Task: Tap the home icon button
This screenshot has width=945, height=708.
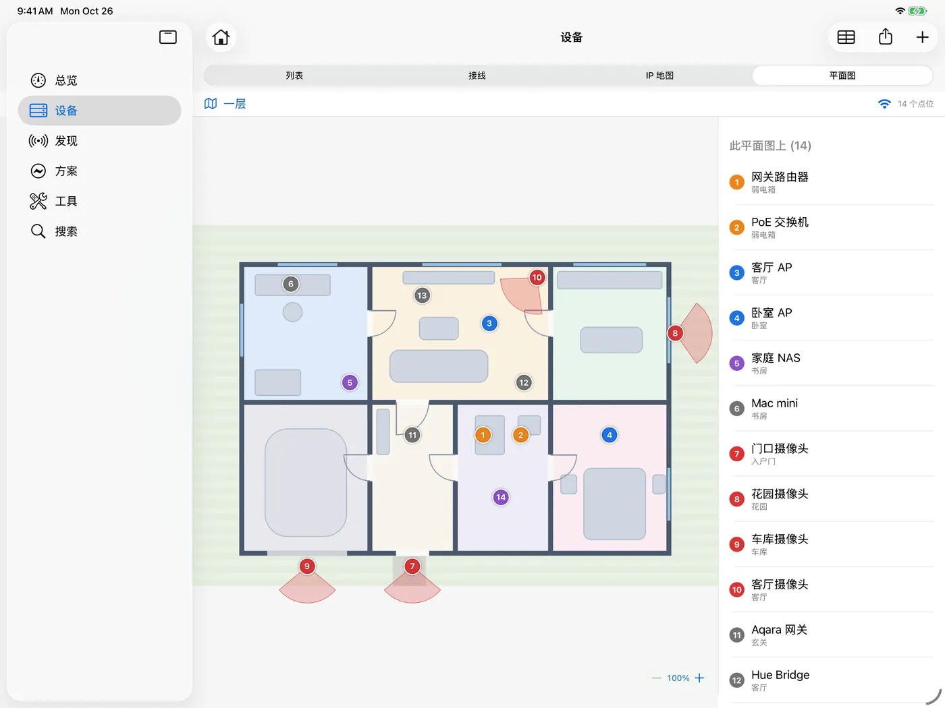Action: [x=221, y=37]
